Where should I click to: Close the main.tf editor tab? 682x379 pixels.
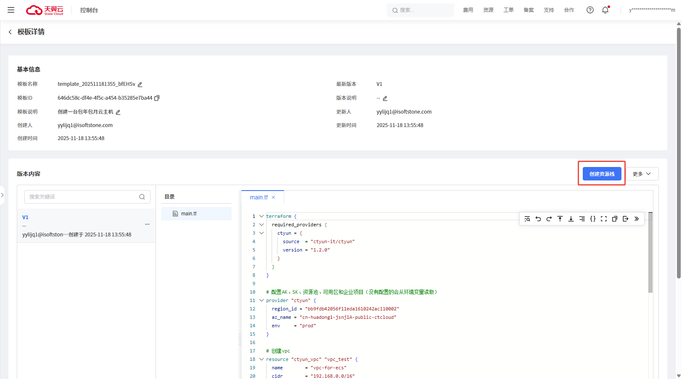(x=273, y=197)
